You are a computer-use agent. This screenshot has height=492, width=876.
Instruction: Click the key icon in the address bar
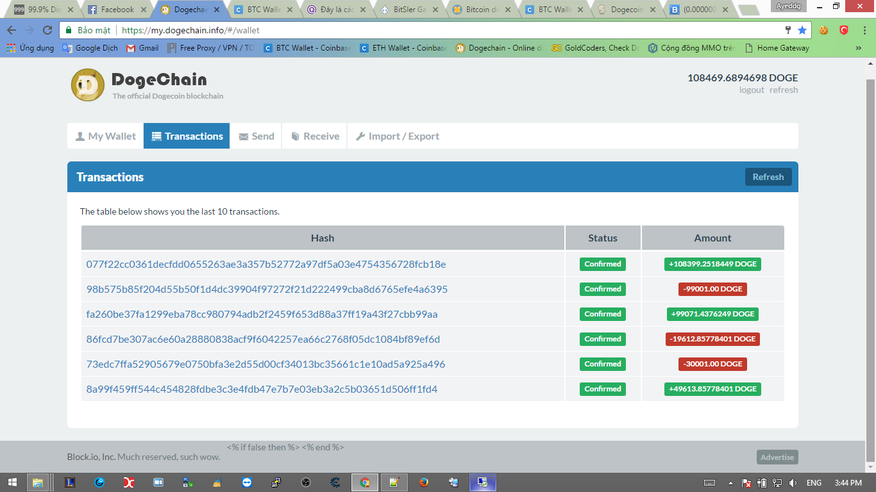click(x=788, y=30)
